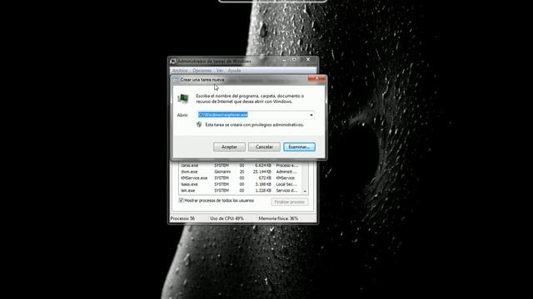Click the Uso de CPU status text
The image size is (533, 299).
[227, 218]
